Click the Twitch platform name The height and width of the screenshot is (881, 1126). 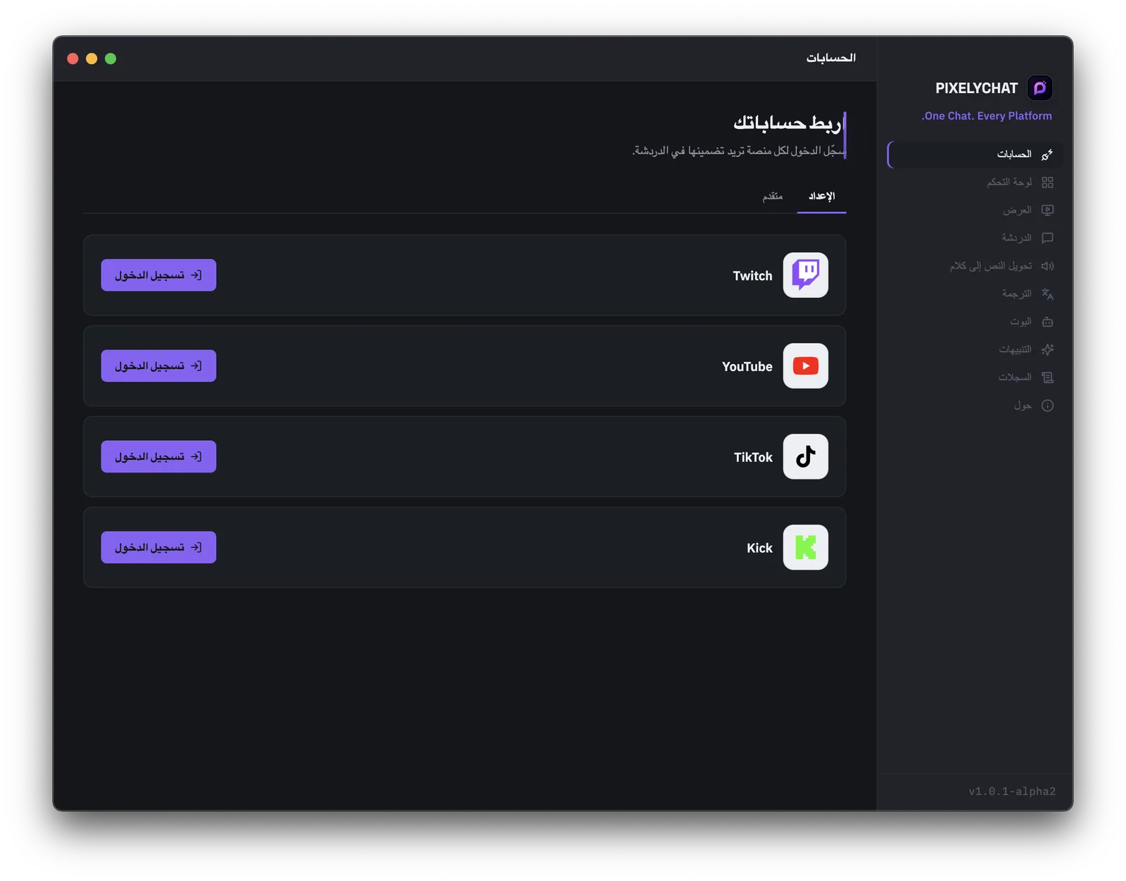752,276
